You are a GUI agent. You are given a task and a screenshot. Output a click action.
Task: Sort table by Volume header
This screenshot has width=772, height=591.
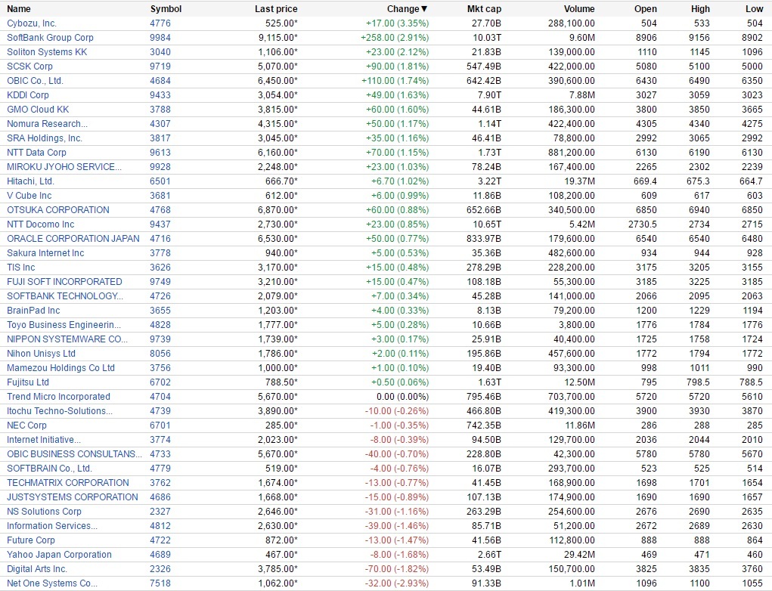tap(579, 9)
